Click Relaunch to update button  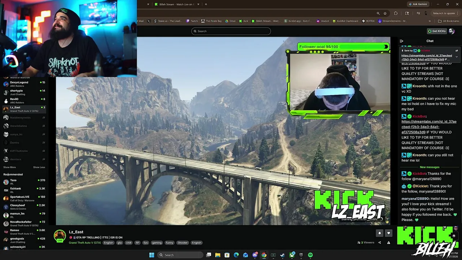tap(443, 13)
